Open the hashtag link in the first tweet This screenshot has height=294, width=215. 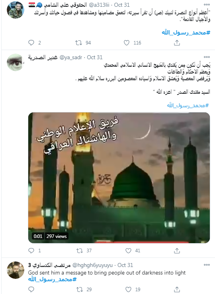pos(186,33)
